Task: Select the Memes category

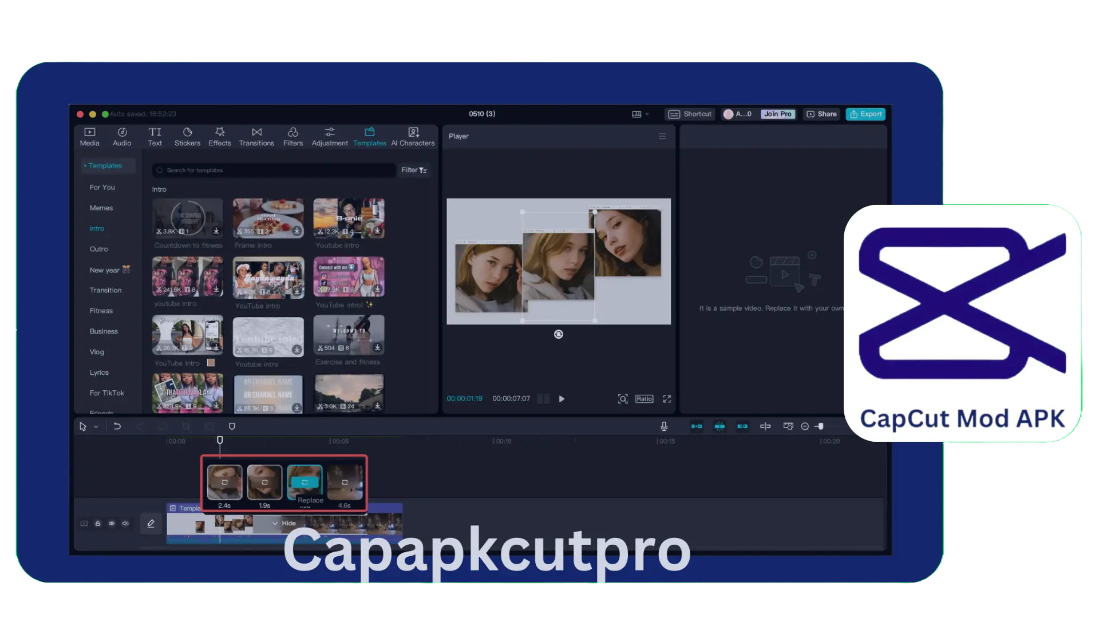Action: pos(101,208)
